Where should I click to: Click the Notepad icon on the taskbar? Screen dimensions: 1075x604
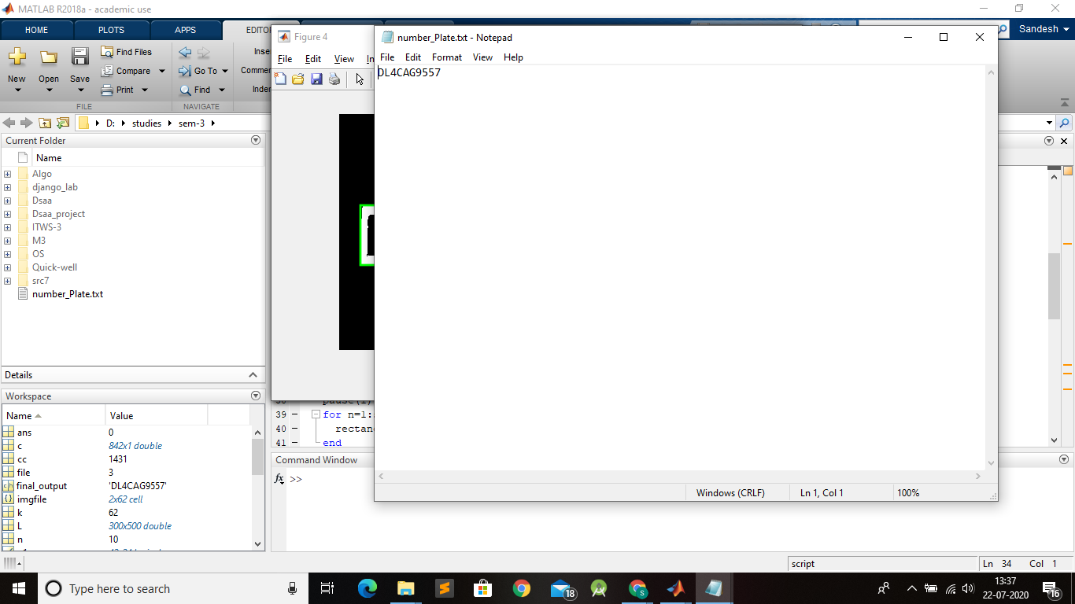coord(715,588)
